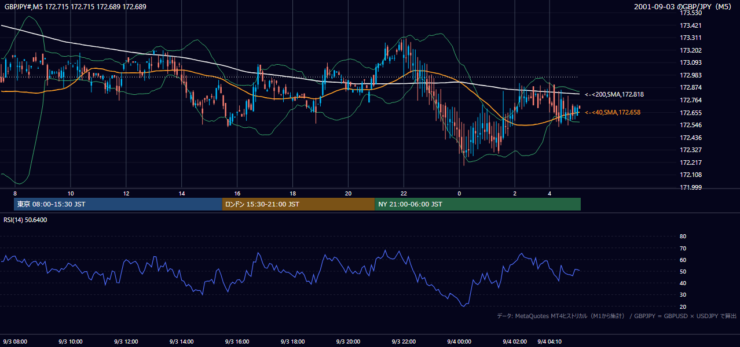Image resolution: width=740 pixels, height=347 pixels.
Task: Click price level 171.999 on axis
Action: coord(690,187)
